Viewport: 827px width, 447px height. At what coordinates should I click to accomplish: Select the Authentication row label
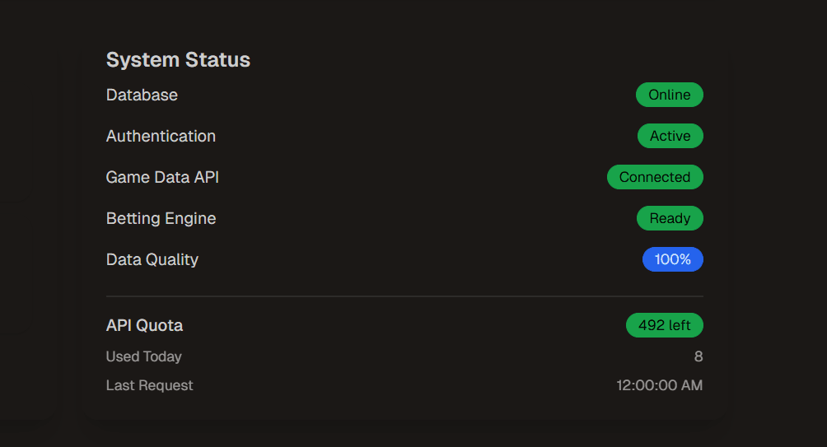pyautogui.click(x=161, y=137)
